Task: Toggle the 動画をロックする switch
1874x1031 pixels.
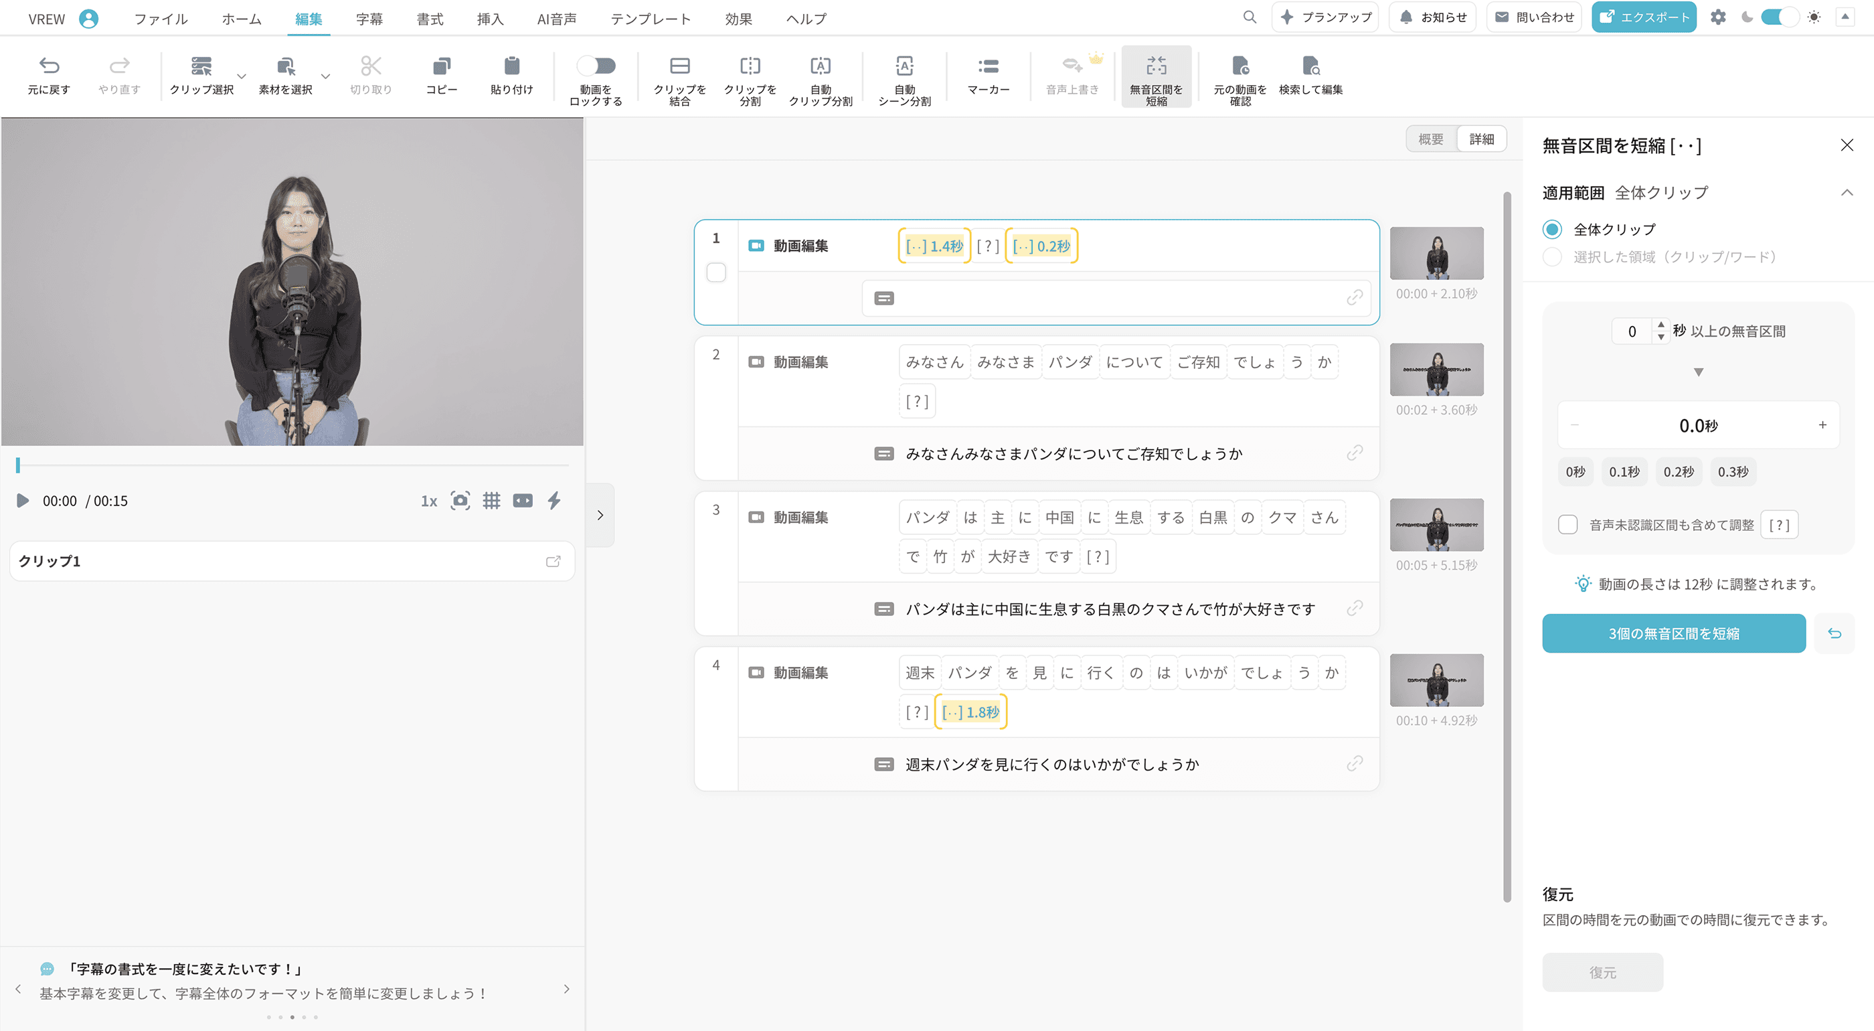Action: click(x=596, y=66)
